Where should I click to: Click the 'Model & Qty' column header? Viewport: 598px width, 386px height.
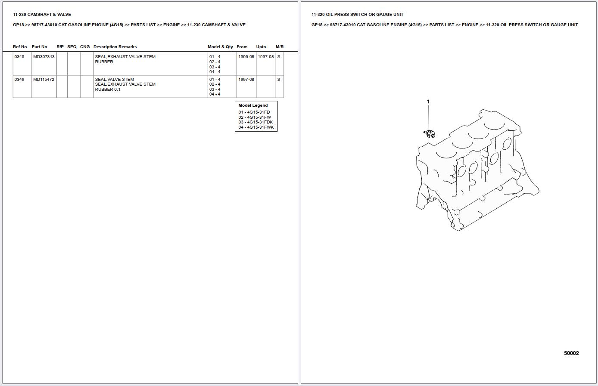[220, 47]
